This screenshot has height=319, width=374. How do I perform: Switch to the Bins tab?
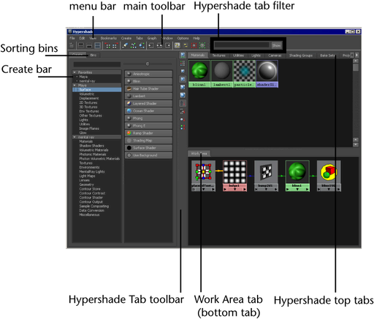click(x=93, y=55)
